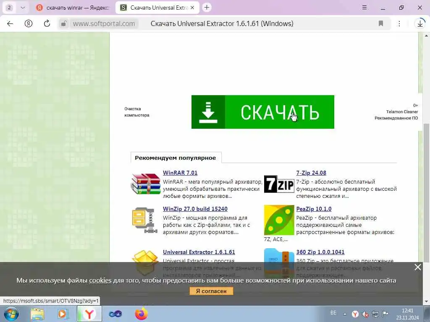
Task: Select the 'Рекомендуем популярное' tab
Action: (176, 158)
